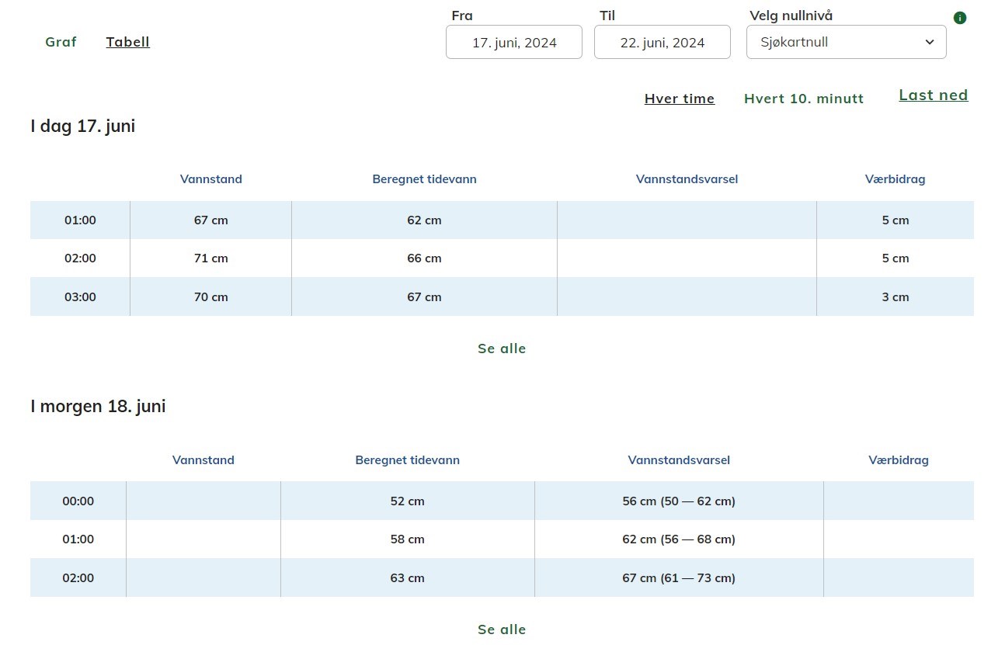Expand Se alle under I morgen 18. juni
This screenshot has height=645, width=1005.
[502, 629]
